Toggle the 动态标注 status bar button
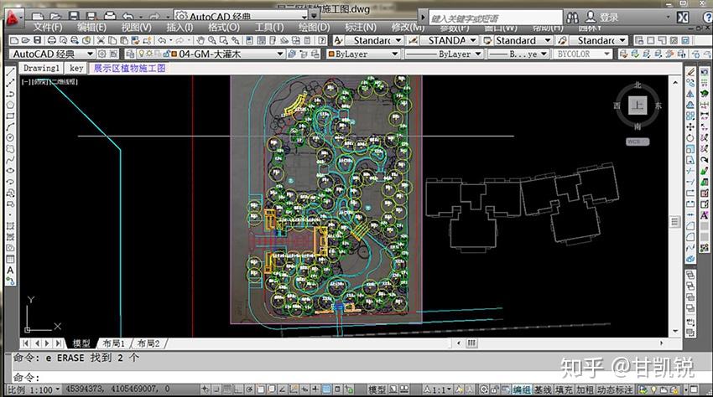Image resolution: width=713 pixels, height=397 pixels. click(x=613, y=390)
